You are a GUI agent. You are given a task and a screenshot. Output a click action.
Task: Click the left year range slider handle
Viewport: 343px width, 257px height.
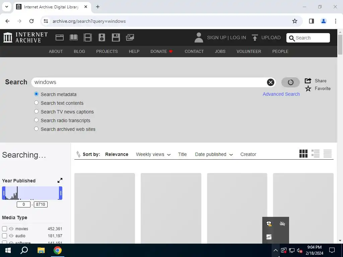[x=4, y=193]
